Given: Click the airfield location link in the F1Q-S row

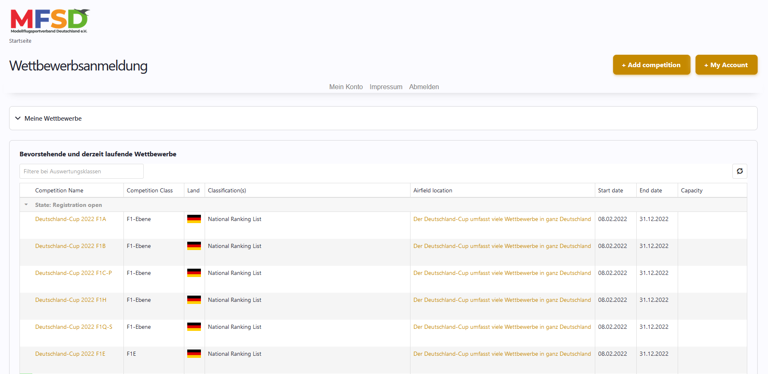Looking at the screenshot, I should 502,327.
